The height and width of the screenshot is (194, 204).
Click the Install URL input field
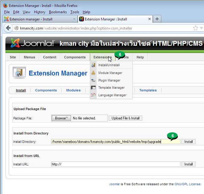pyautogui.click(x=116, y=164)
